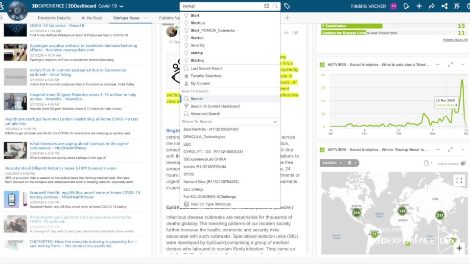The height and width of the screenshot is (264, 470).
Task: Open What investors are saying article
Action: click(79, 146)
